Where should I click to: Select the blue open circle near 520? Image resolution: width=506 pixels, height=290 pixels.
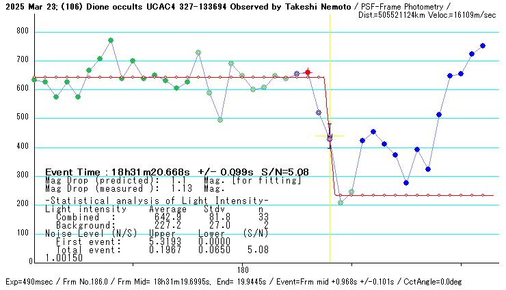pos(319,113)
